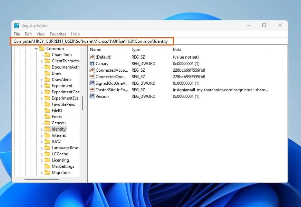301x207 pixels.
Task: Click the REG_DWORD icon beside Canary
Action: (x=92, y=64)
